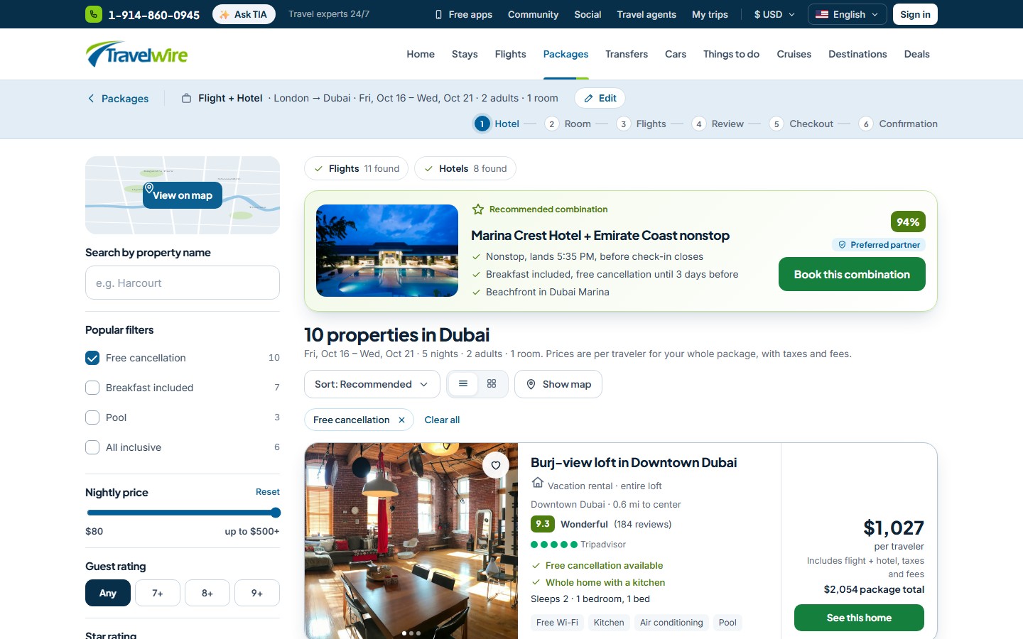Open the Cars nav item

(x=676, y=54)
